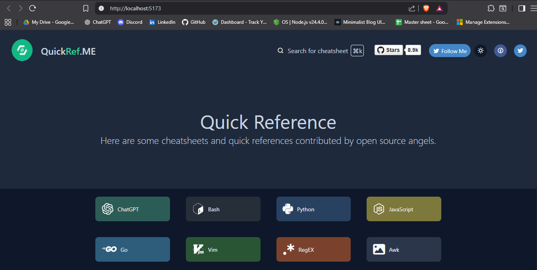Go back with browser back arrow
This screenshot has width=537, height=270.
tap(9, 8)
